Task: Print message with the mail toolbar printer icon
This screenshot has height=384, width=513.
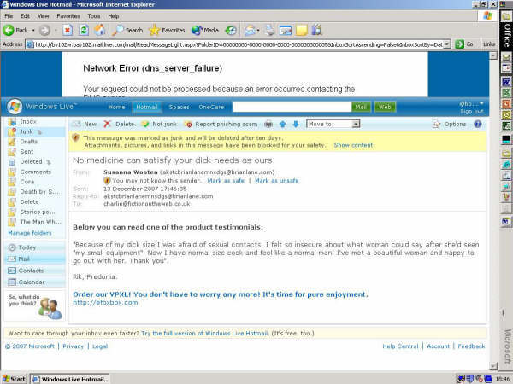Action: tap(268, 124)
